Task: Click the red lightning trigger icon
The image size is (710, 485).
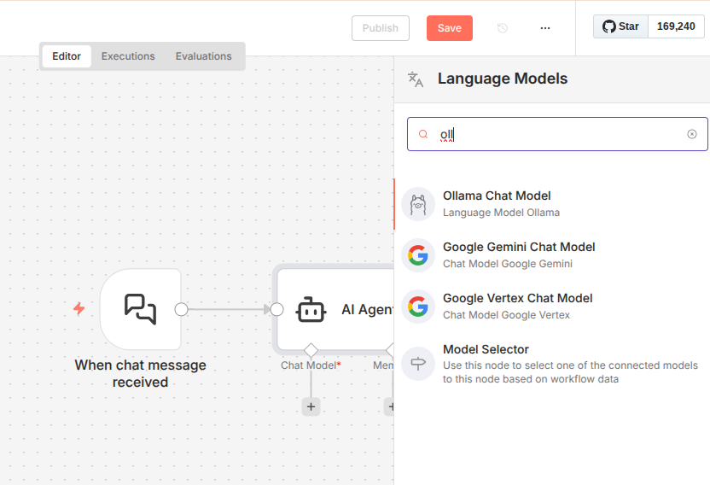Action: pyautogui.click(x=79, y=309)
